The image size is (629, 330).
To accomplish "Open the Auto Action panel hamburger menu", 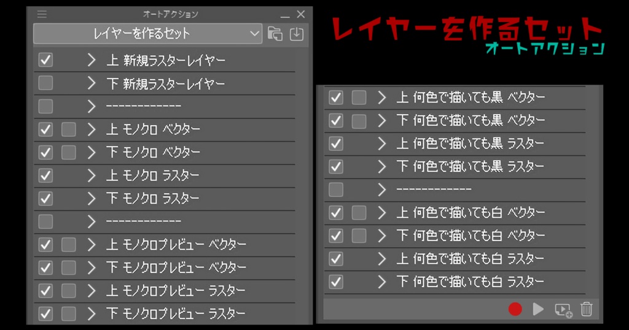I will tap(42, 14).
